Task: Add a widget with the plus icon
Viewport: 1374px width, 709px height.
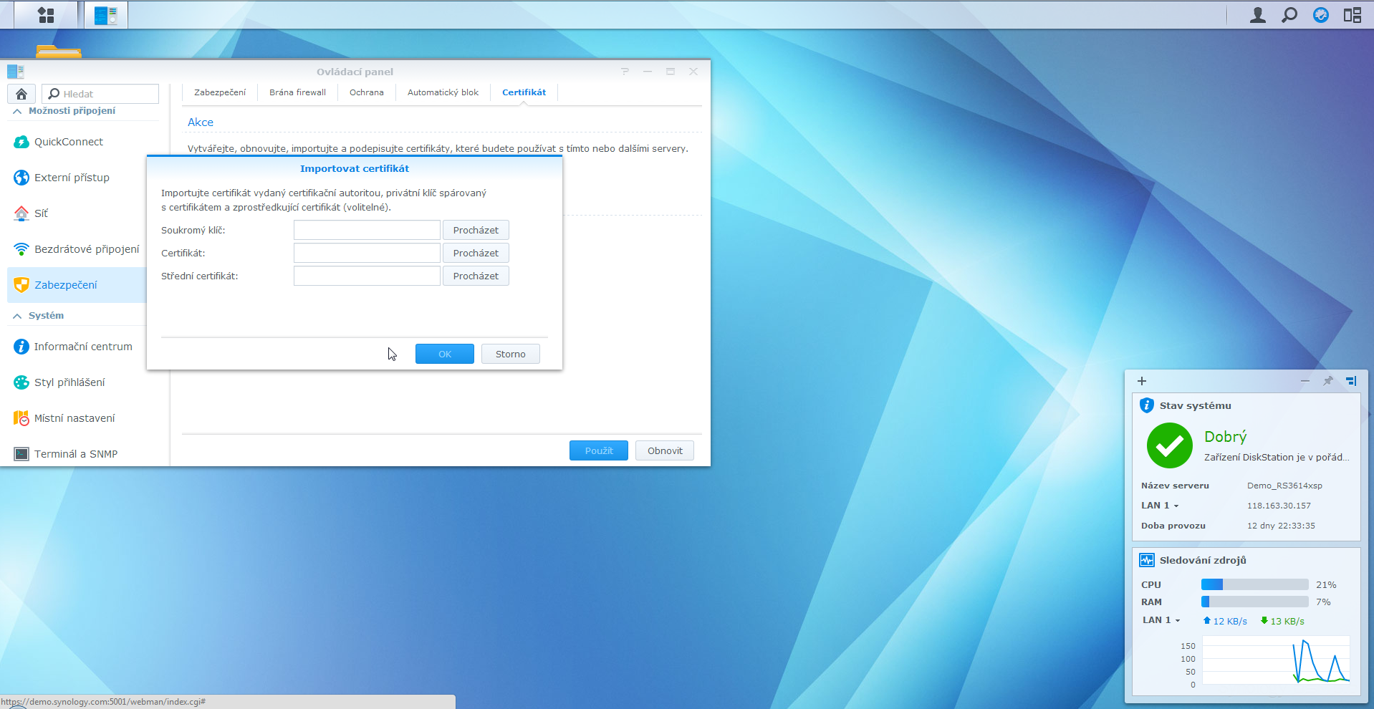Action: (1142, 381)
